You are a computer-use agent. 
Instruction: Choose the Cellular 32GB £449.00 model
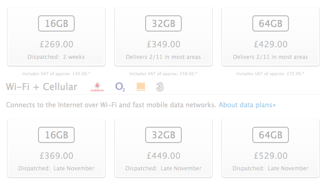pos(163,148)
